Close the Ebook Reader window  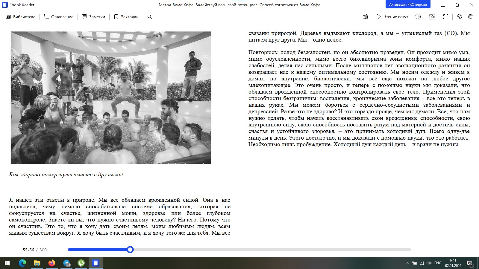coord(472,5)
